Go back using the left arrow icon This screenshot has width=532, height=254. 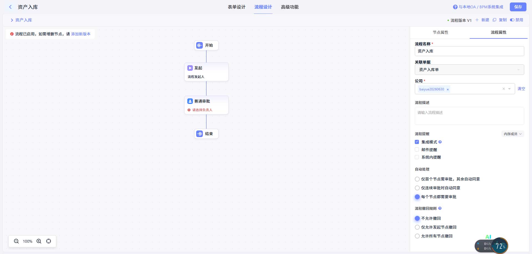[10, 7]
